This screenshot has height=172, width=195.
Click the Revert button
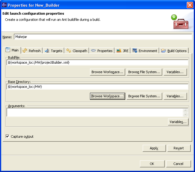179,148
